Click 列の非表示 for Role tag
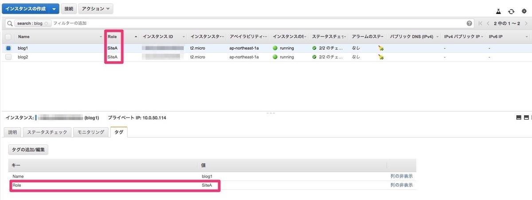Image resolution: width=532 pixels, height=200 pixels. [402, 185]
